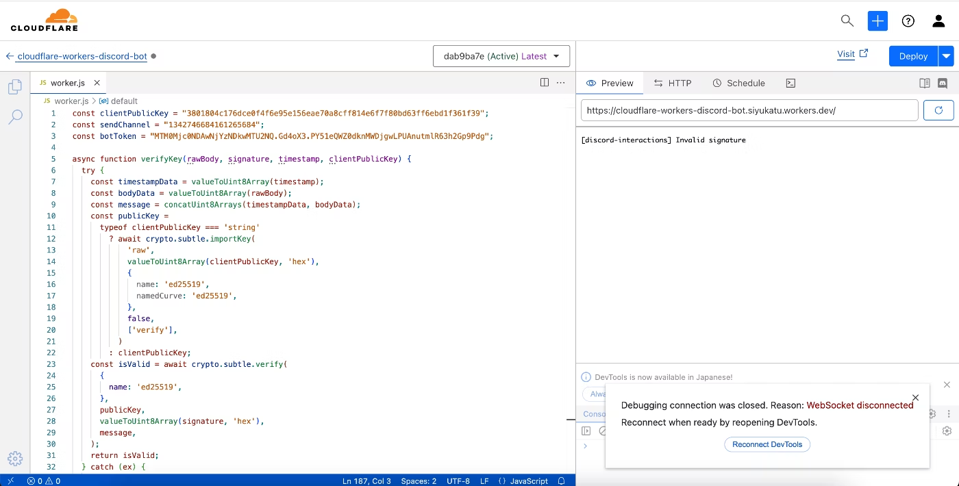Open the Deploy dropdown arrow
959x486 pixels.
click(x=947, y=55)
